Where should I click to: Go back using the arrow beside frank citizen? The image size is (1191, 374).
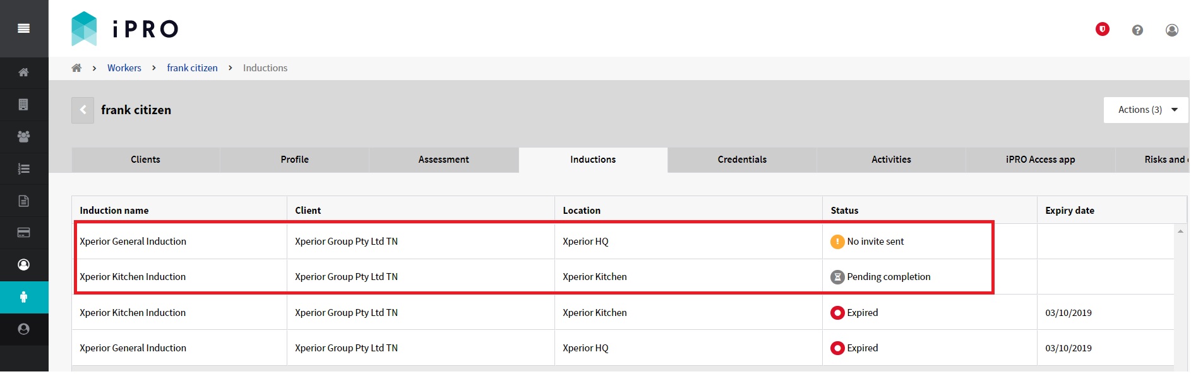83,110
